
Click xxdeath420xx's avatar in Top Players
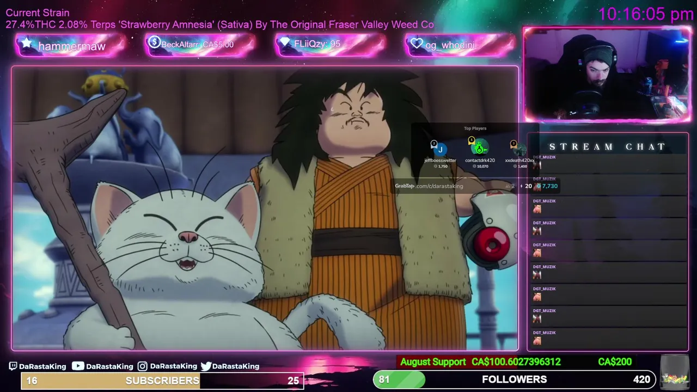pyautogui.click(x=520, y=149)
